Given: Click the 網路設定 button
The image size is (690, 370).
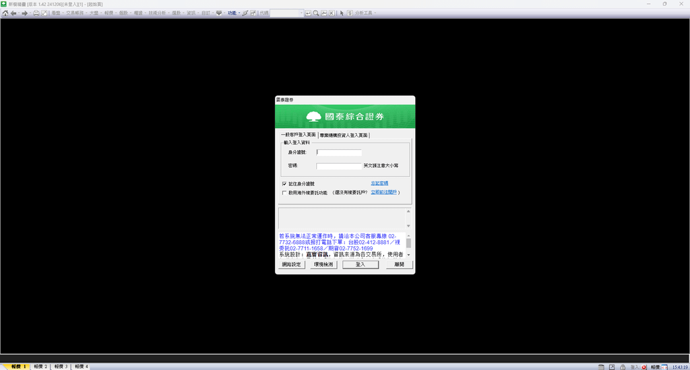Looking at the screenshot, I should (292, 264).
